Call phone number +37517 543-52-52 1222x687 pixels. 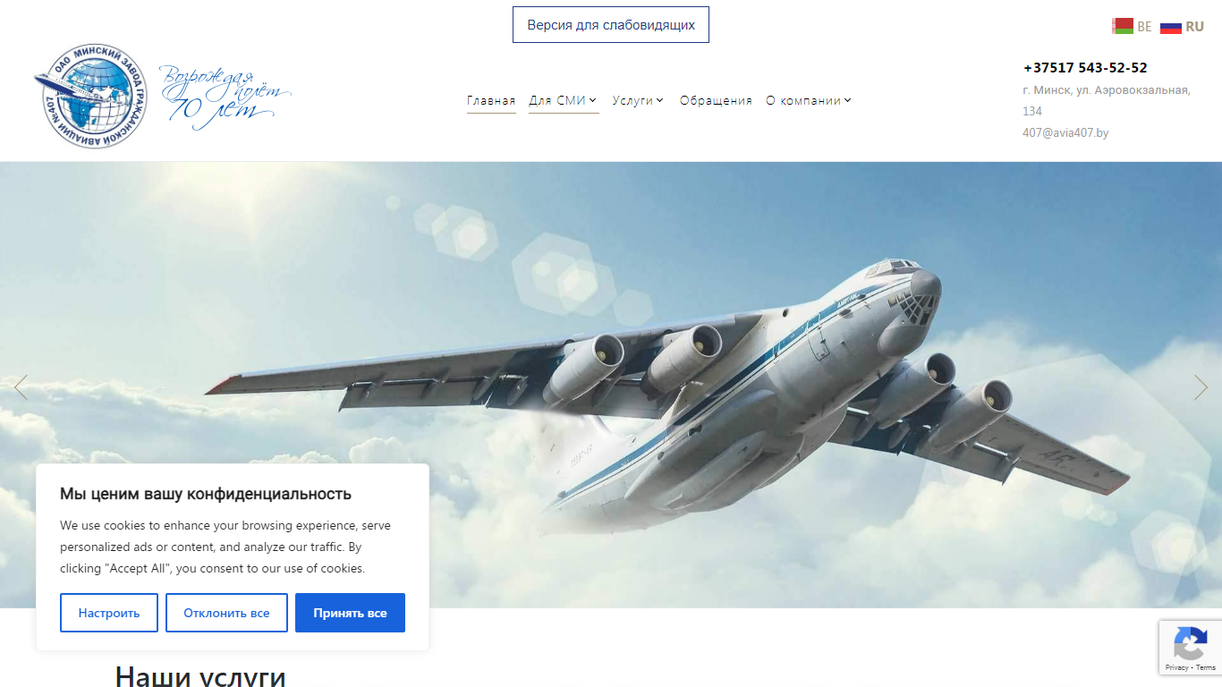pyautogui.click(x=1085, y=68)
